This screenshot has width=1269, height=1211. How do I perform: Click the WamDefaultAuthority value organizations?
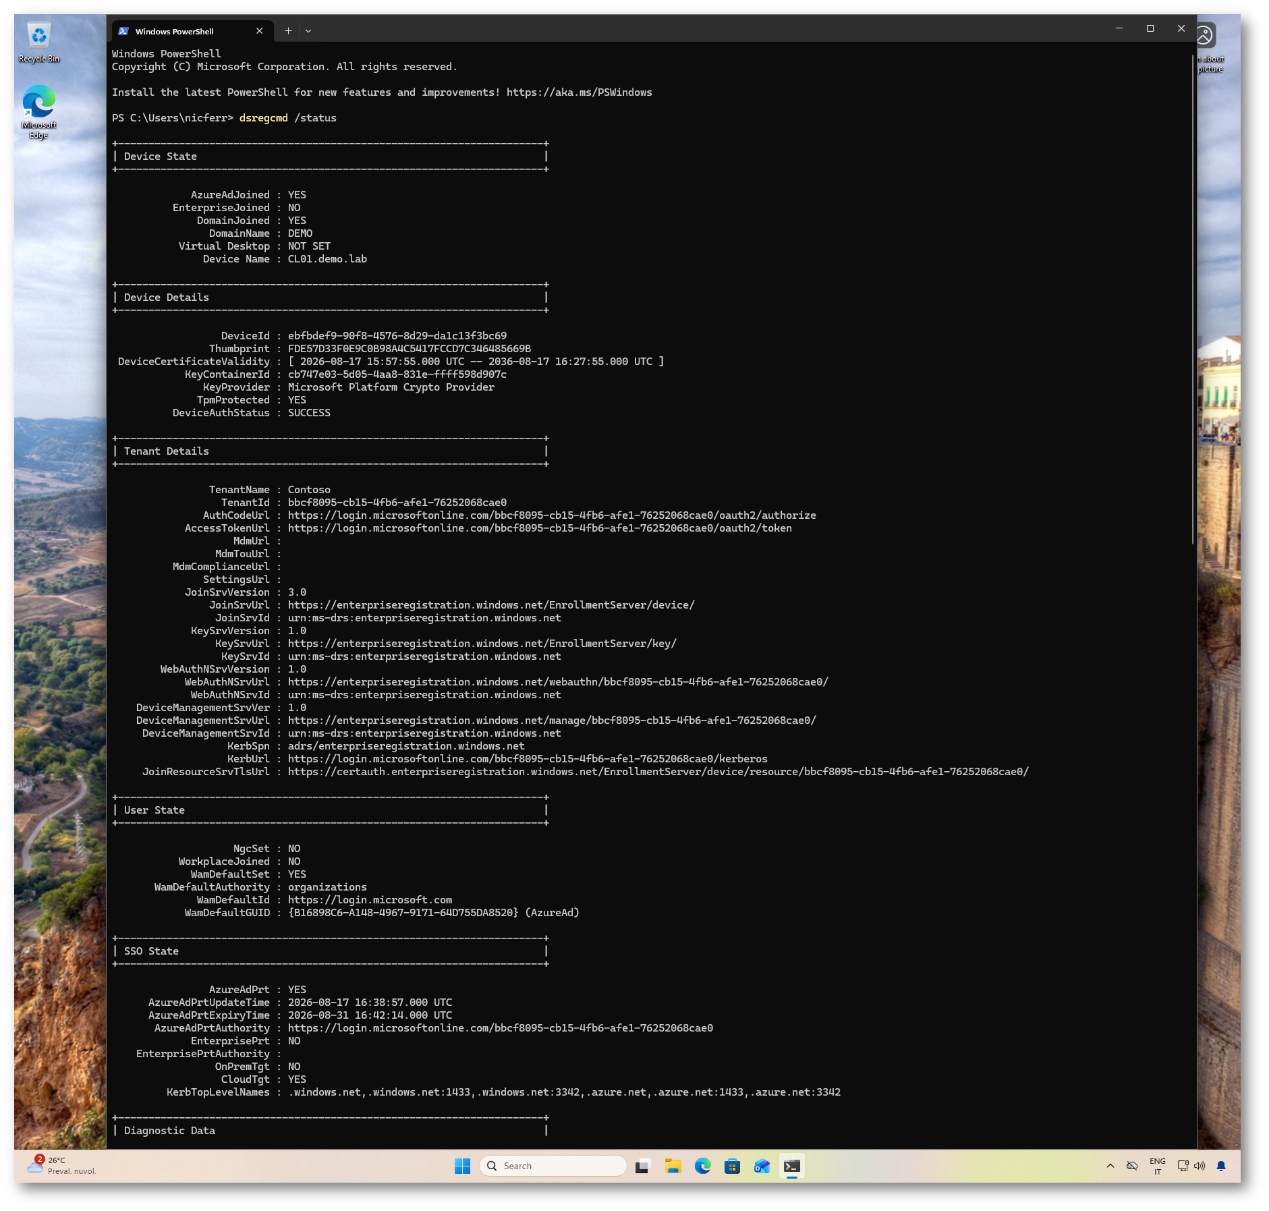click(x=327, y=887)
